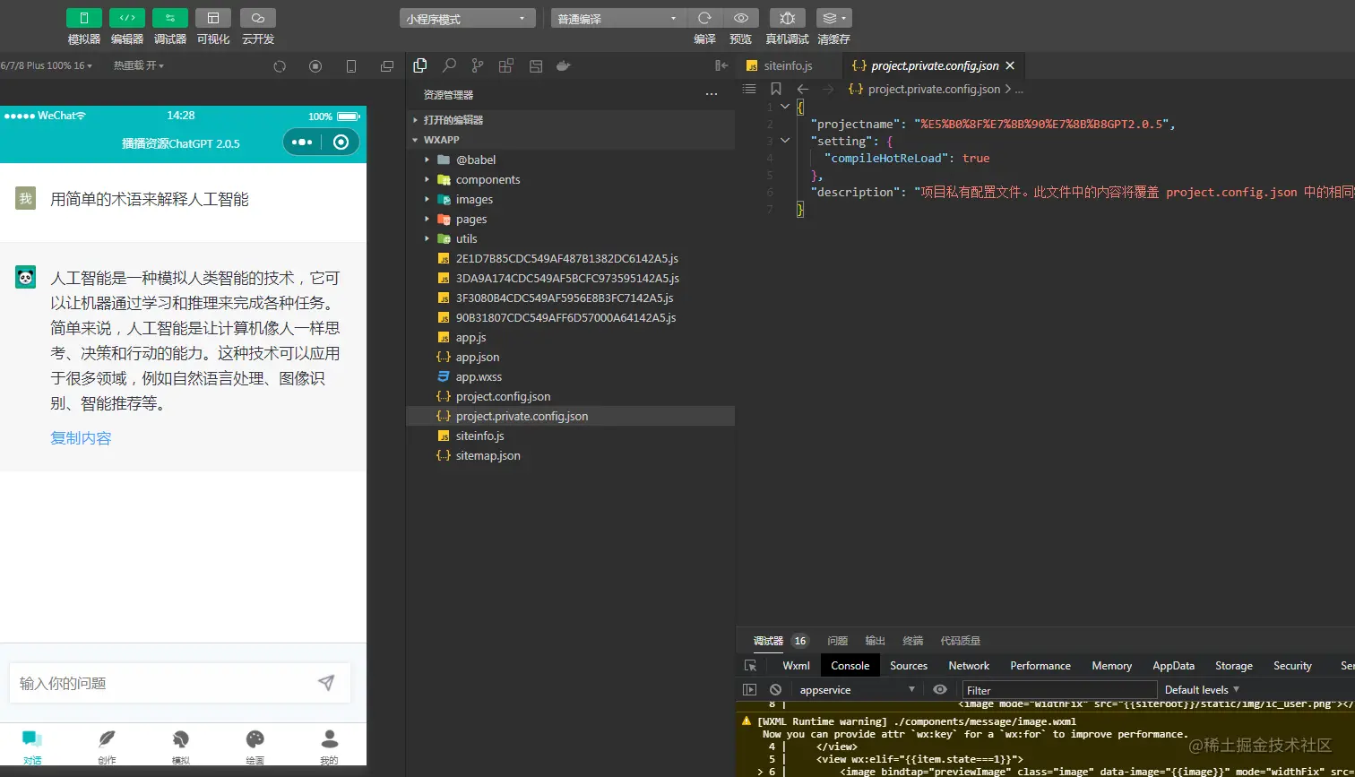Detach simulator with the separate window icon

[387, 66]
